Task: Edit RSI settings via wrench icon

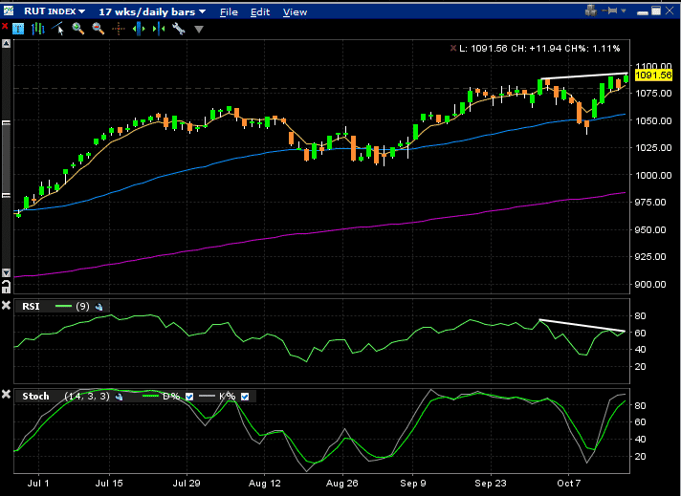Action: [x=99, y=307]
